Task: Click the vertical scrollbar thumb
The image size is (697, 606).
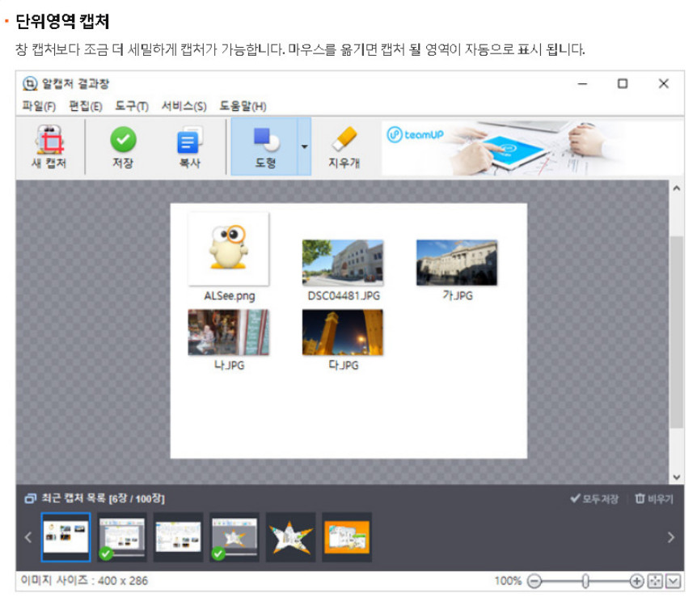Action: (677, 333)
